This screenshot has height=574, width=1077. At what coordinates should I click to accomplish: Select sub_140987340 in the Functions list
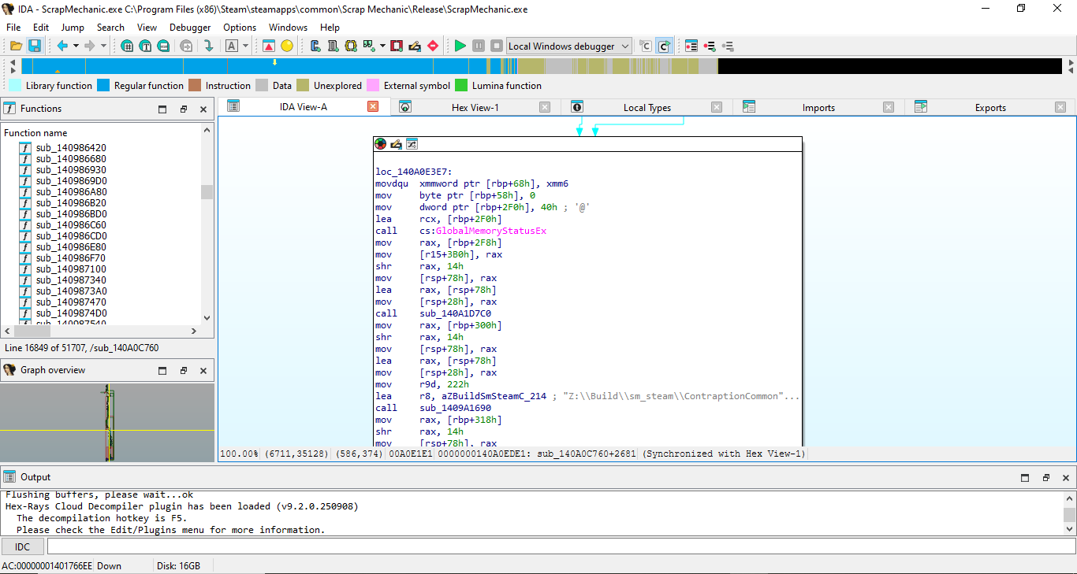click(71, 280)
